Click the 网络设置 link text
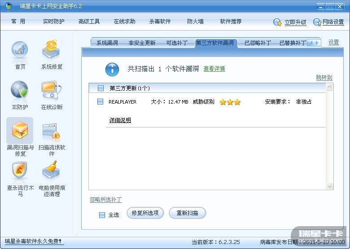The image size is (350, 249). click(x=333, y=22)
